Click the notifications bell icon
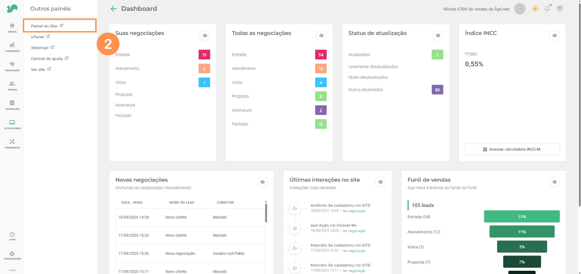 tap(547, 9)
